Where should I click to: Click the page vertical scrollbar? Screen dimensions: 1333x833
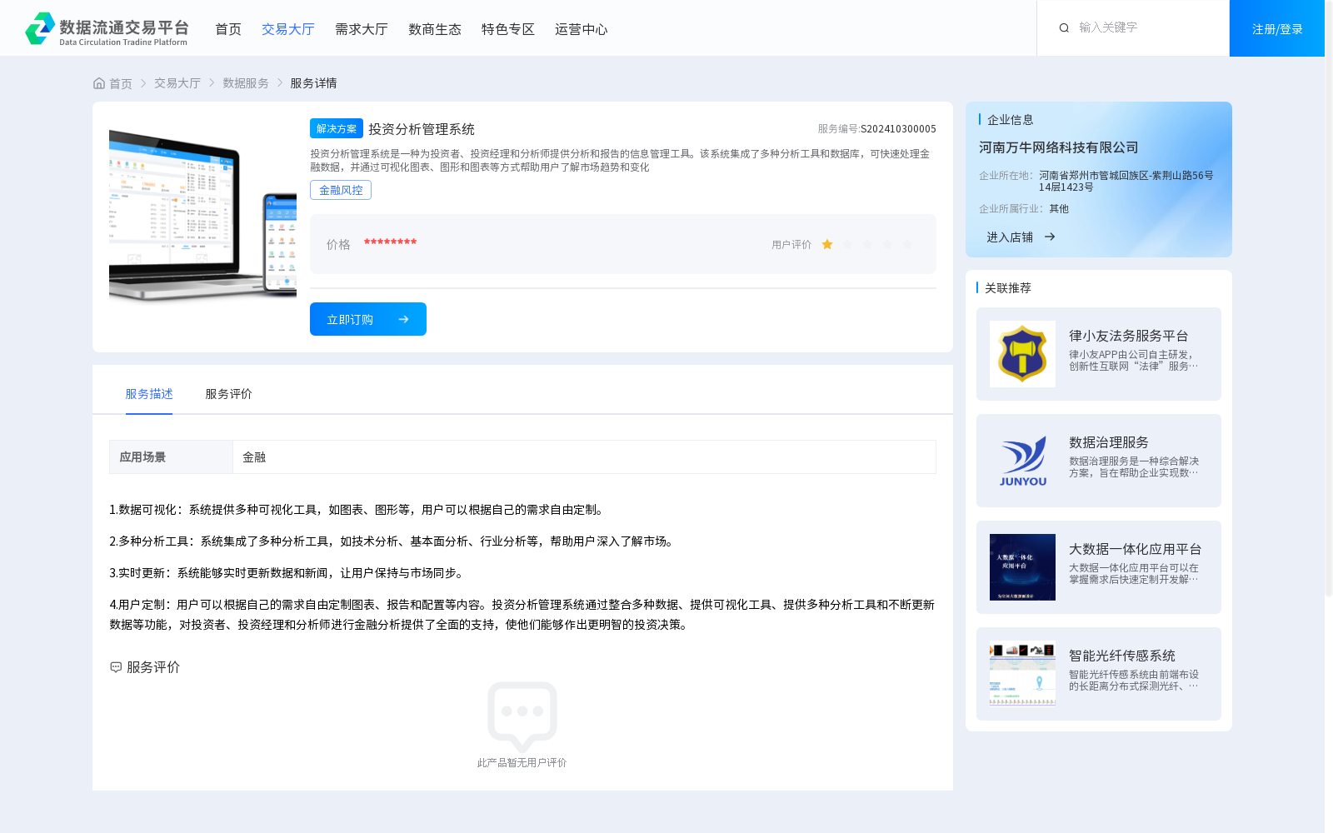point(1329,298)
